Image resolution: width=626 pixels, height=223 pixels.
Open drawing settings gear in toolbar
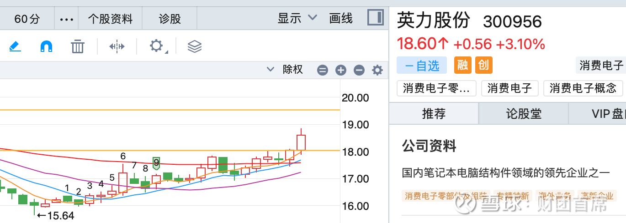[157, 46]
